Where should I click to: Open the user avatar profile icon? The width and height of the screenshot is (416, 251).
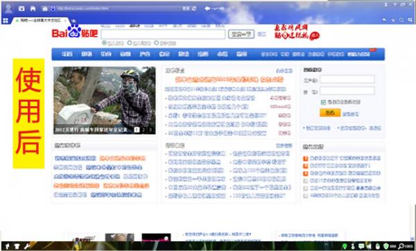coord(8,8)
